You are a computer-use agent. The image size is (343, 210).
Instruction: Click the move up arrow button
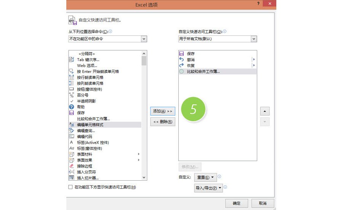(x=265, y=111)
